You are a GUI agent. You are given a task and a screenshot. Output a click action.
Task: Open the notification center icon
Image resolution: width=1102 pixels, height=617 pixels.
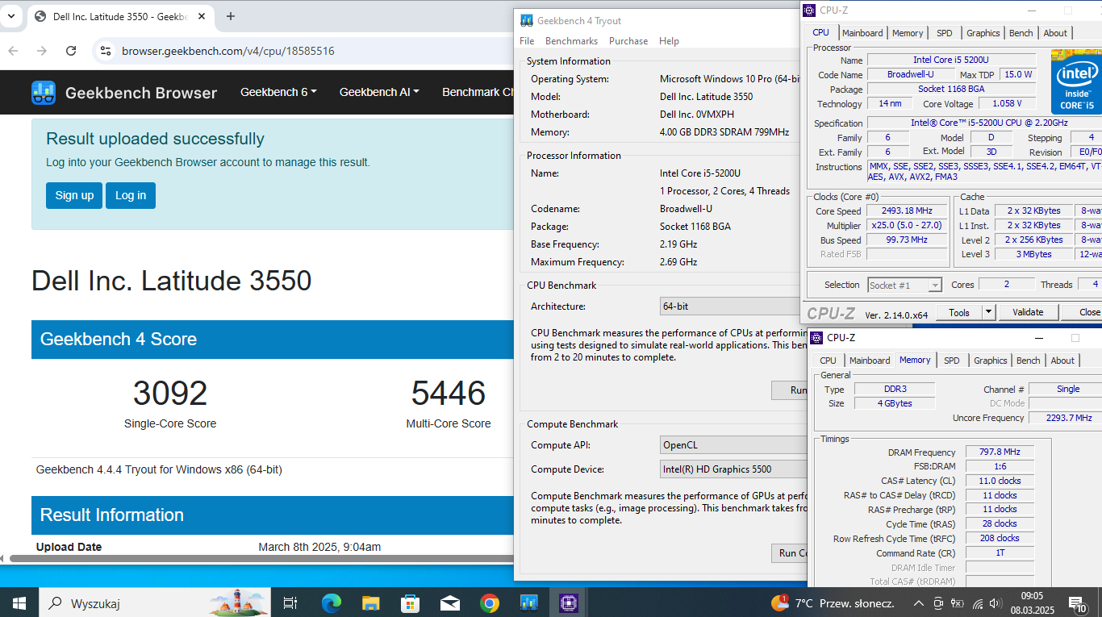tap(1077, 603)
